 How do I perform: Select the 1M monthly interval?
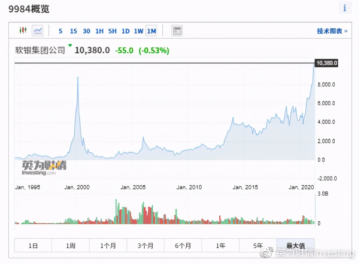(x=151, y=31)
